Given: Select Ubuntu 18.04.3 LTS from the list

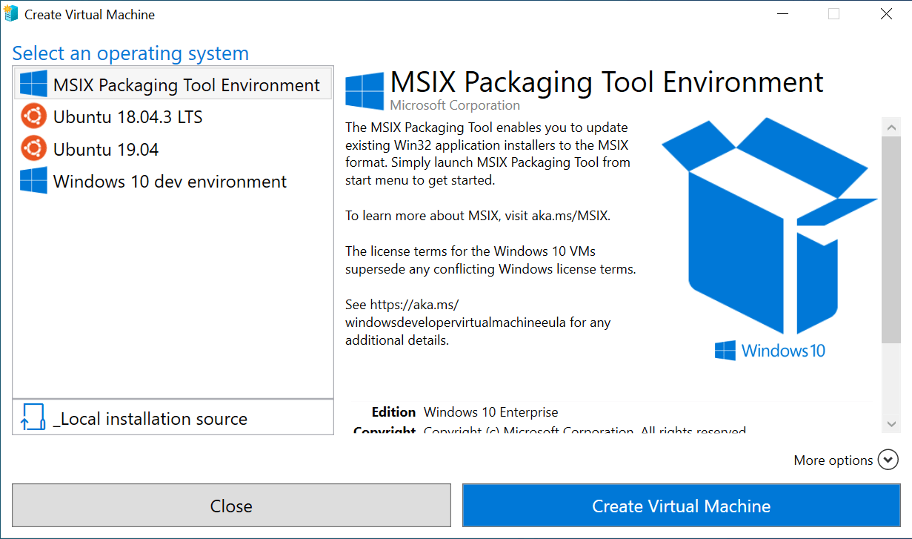Looking at the screenshot, I should 126,116.
